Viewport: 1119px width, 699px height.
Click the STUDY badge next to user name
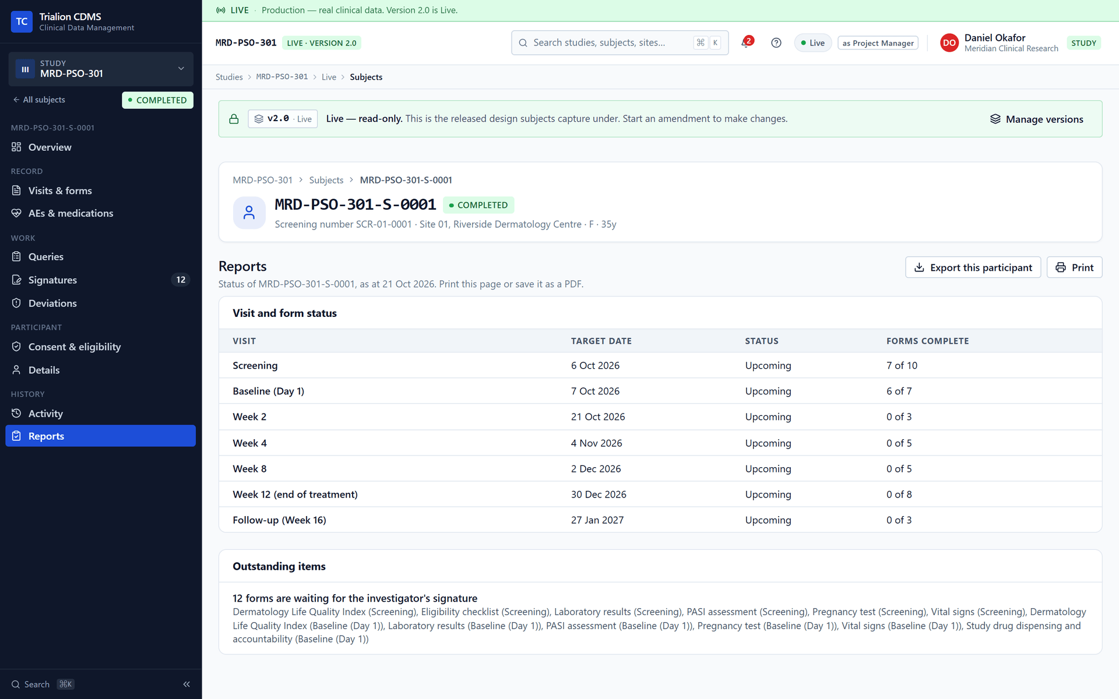pyautogui.click(x=1083, y=43)
